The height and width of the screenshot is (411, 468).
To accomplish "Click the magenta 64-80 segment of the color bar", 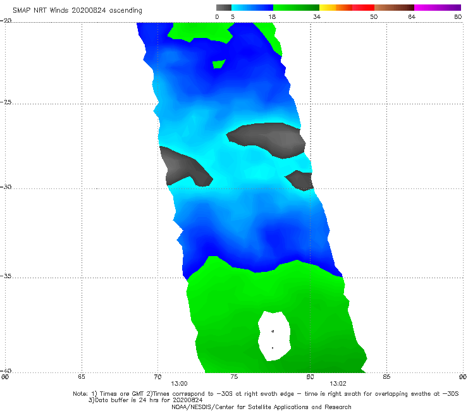I will pyautogui.click(x=438, y=8).
